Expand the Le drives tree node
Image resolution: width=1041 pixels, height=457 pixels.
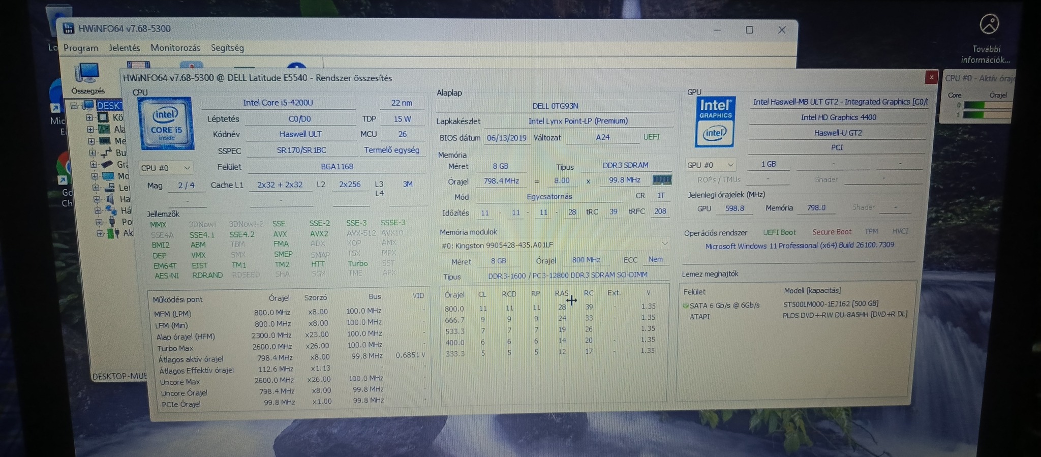(x=96, y=188)
